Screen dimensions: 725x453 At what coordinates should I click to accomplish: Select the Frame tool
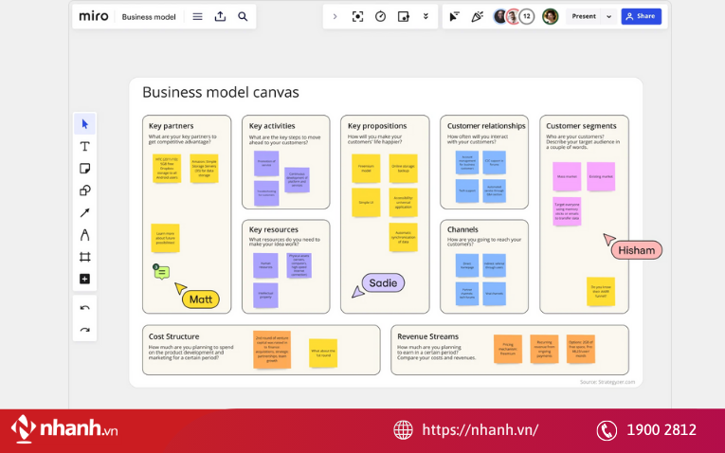click(x=84, y=257)
